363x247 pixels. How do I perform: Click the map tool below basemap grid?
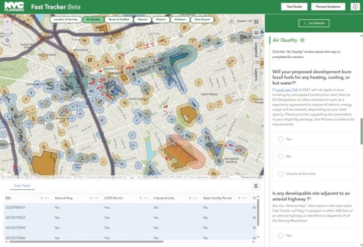click(256, 32)
